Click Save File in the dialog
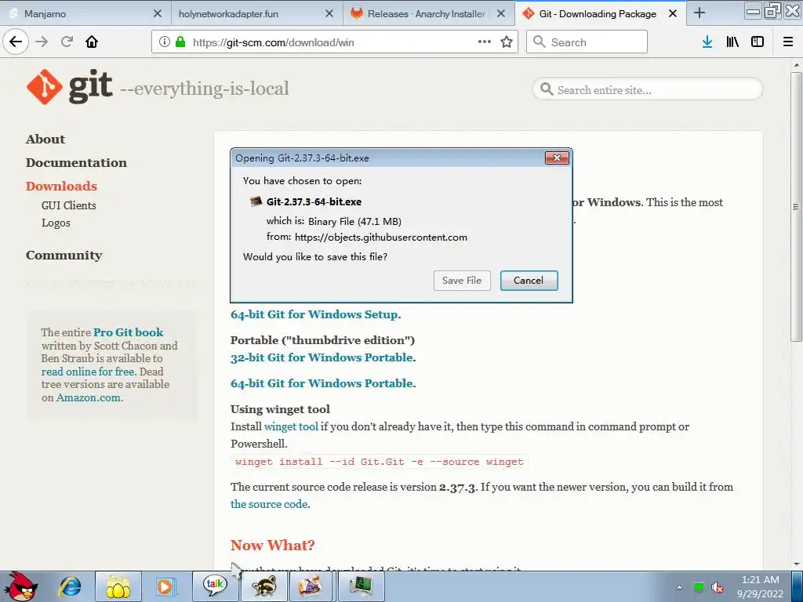The image size is (803, 602). pos(462,281)
